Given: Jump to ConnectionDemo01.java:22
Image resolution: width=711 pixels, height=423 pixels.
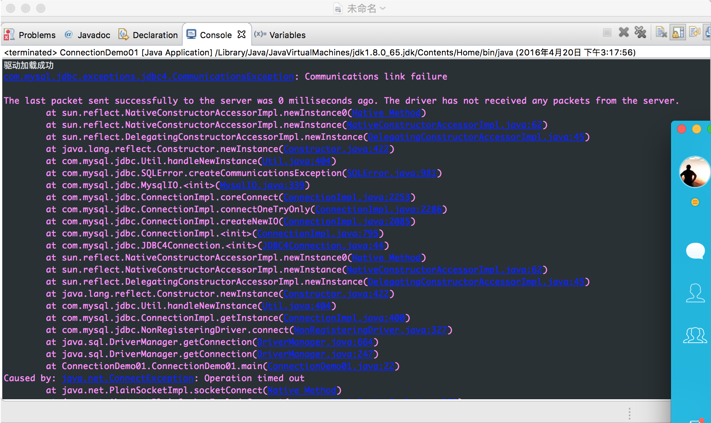Looking at the screenshot, I should click(331, 366).
